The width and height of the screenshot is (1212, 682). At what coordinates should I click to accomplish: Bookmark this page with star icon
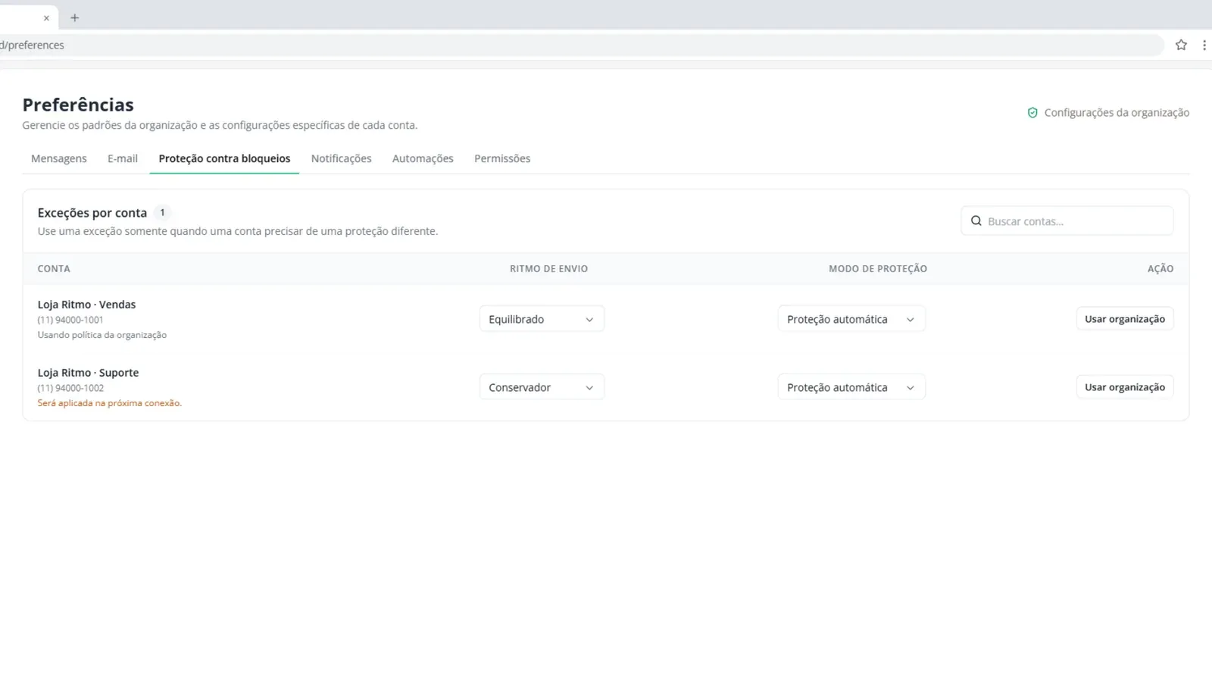point(1181,45)
